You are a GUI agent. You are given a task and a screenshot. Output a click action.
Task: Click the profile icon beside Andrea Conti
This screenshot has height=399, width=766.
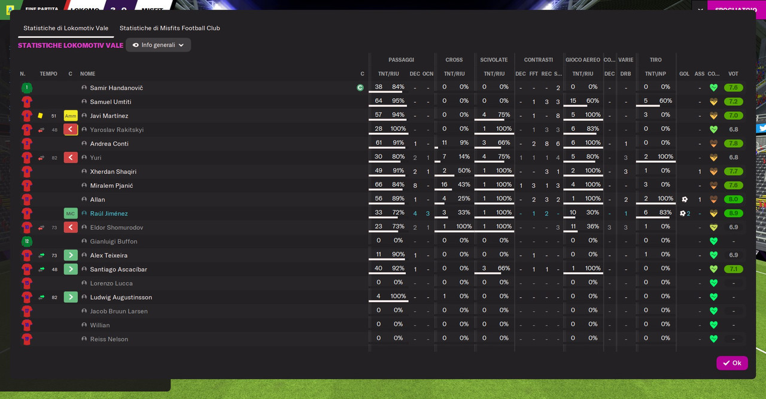(x=84, y=144)
